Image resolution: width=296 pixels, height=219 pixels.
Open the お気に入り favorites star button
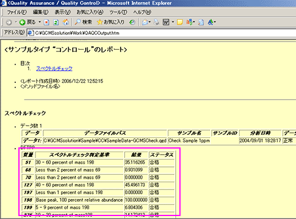click(111, 22)
